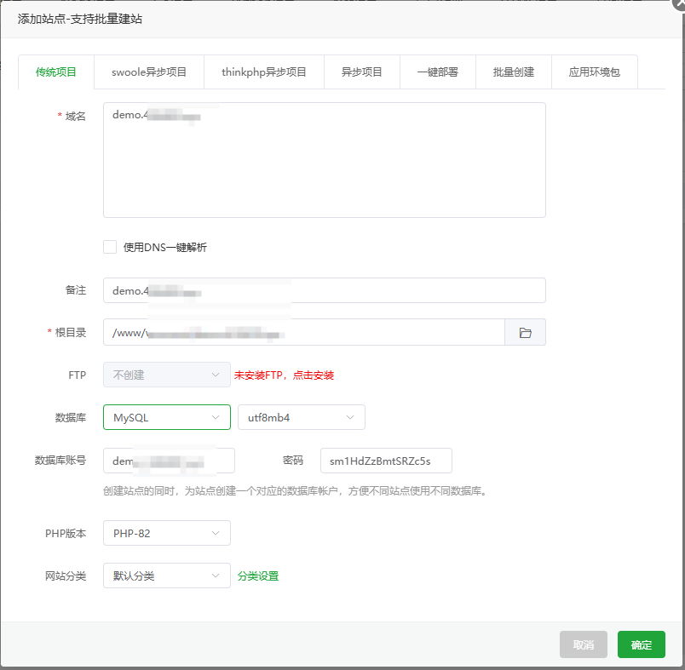Open the 应用环境包 tab

(x=595, y=72)
